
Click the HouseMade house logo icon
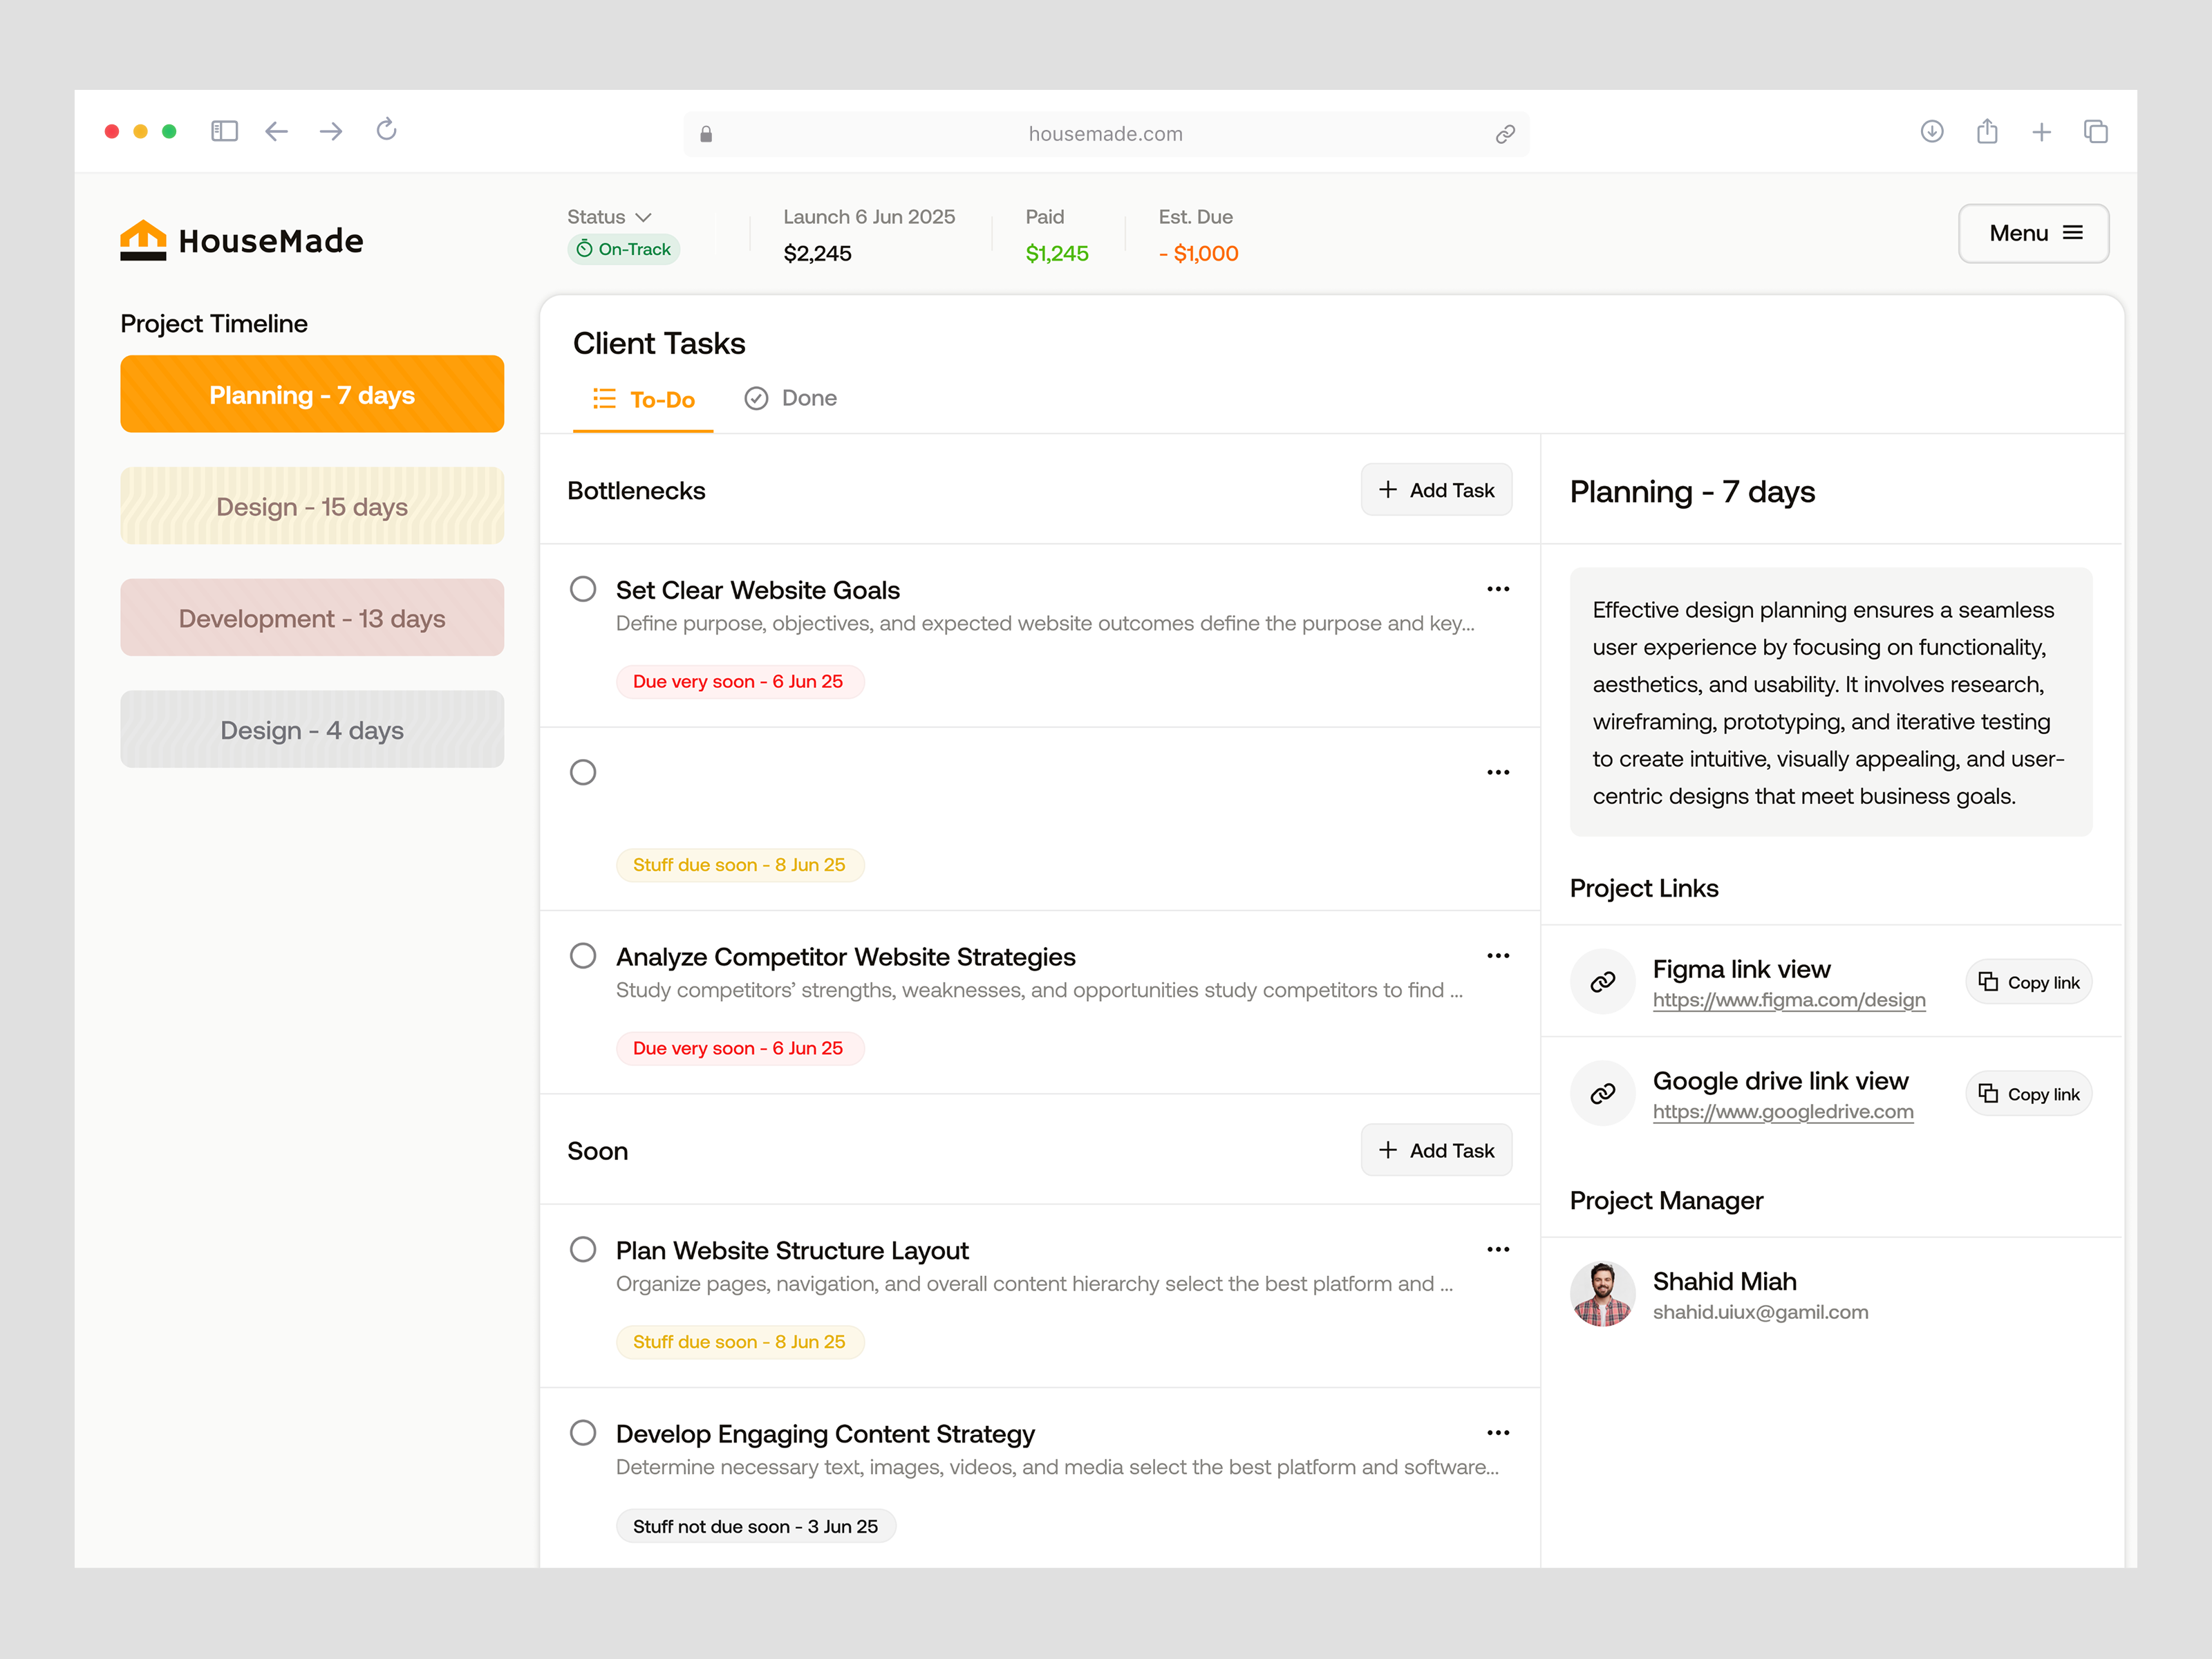(x=143, y=240)
